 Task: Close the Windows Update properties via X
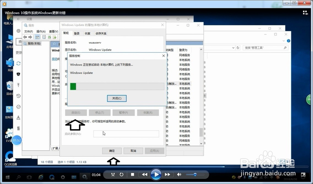click(x=162, y=25)
